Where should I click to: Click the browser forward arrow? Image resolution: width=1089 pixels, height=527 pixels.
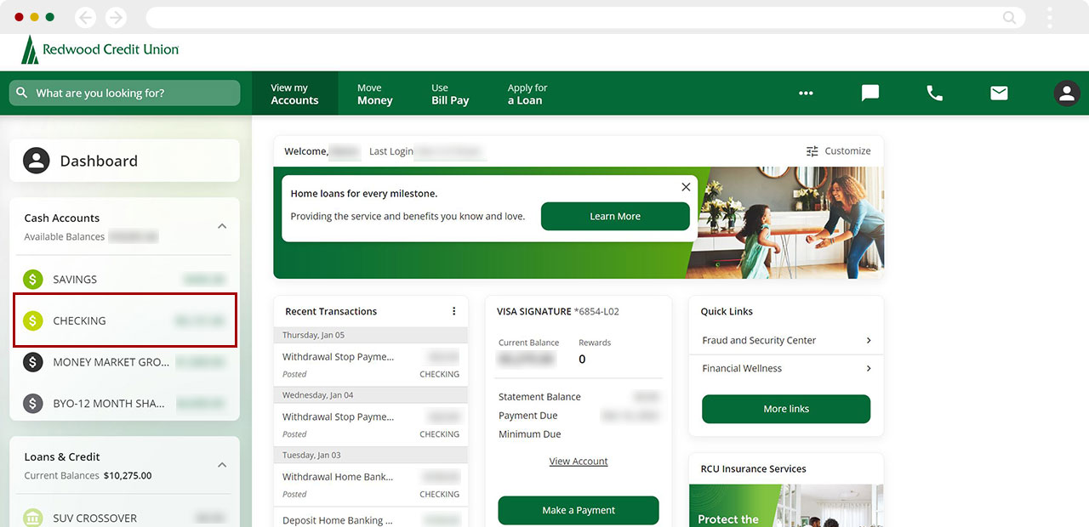(x=116, y=17)
